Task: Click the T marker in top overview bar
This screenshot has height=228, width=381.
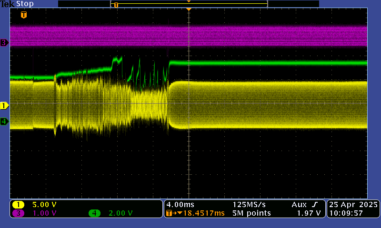Action: coord(116,5)
